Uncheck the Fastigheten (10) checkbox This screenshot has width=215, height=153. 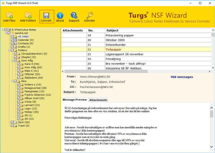(19, 91)
